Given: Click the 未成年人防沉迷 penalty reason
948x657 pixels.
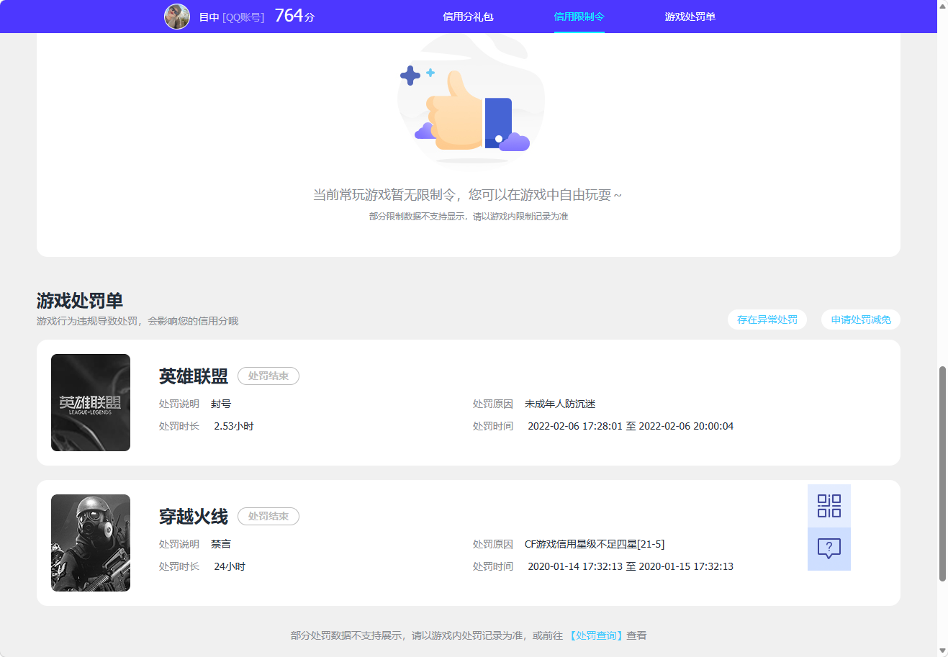Looking at the screenshot, I should coord(560,404).
